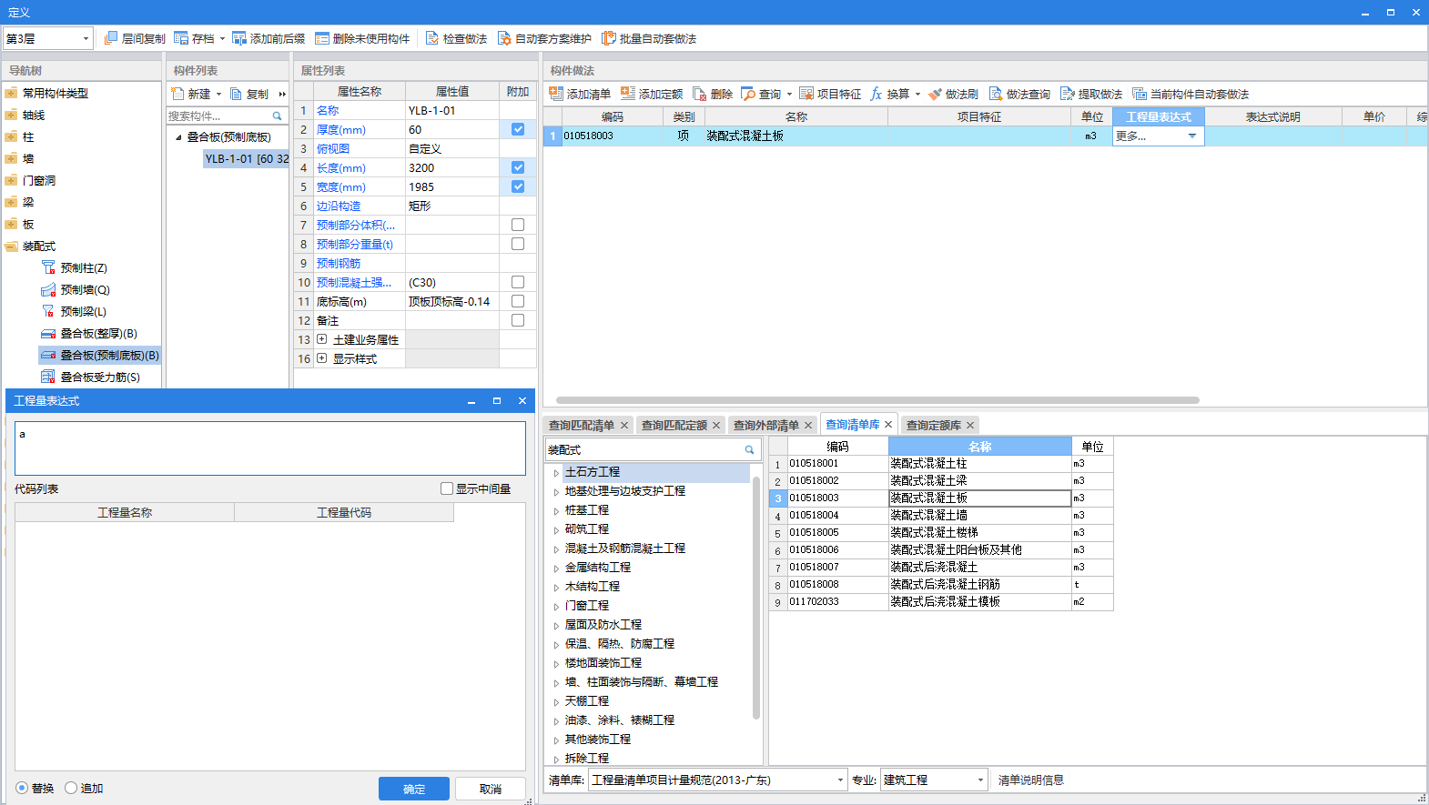Click the 添加前后缀 icon
The width and height of the screenshot is (1429, 805).
(239, 38)
